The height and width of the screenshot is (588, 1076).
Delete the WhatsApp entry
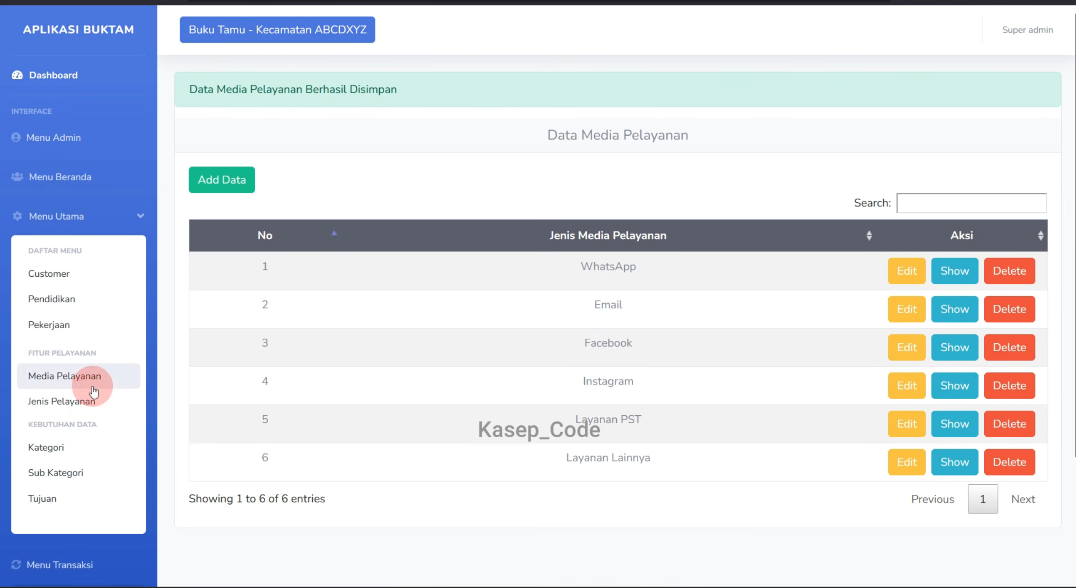pos(1009,271)
